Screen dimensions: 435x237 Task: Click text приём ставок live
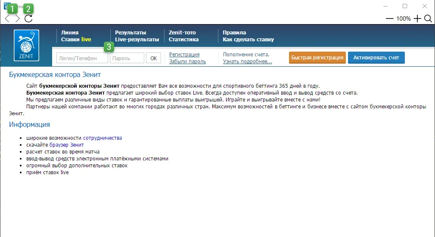point(47,172)
